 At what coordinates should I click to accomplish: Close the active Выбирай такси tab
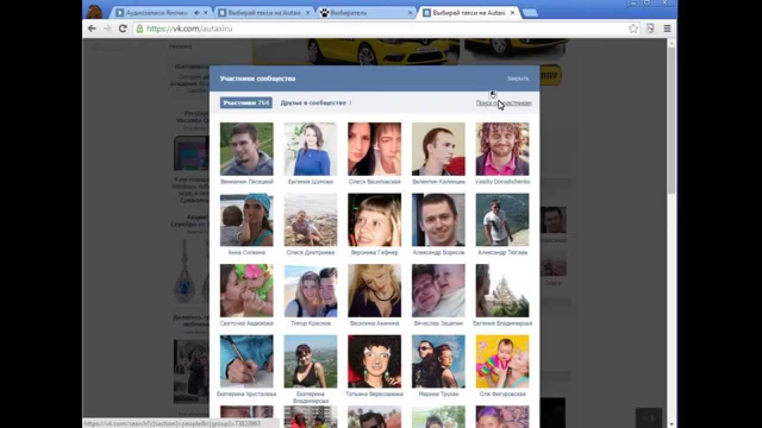coord(513,12)
